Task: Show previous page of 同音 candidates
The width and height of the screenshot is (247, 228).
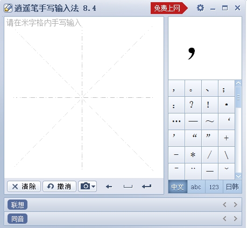Action: (224, 218)
